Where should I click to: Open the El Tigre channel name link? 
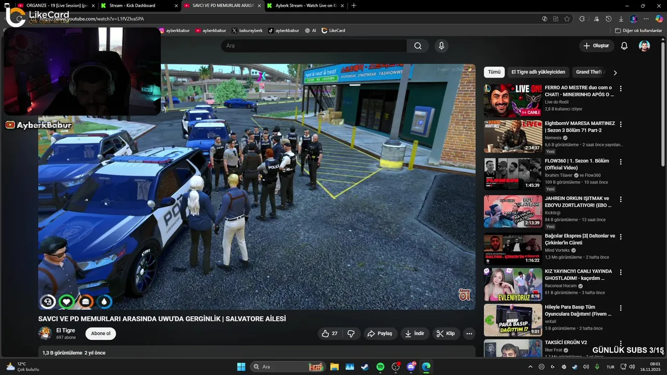[66, 330]
